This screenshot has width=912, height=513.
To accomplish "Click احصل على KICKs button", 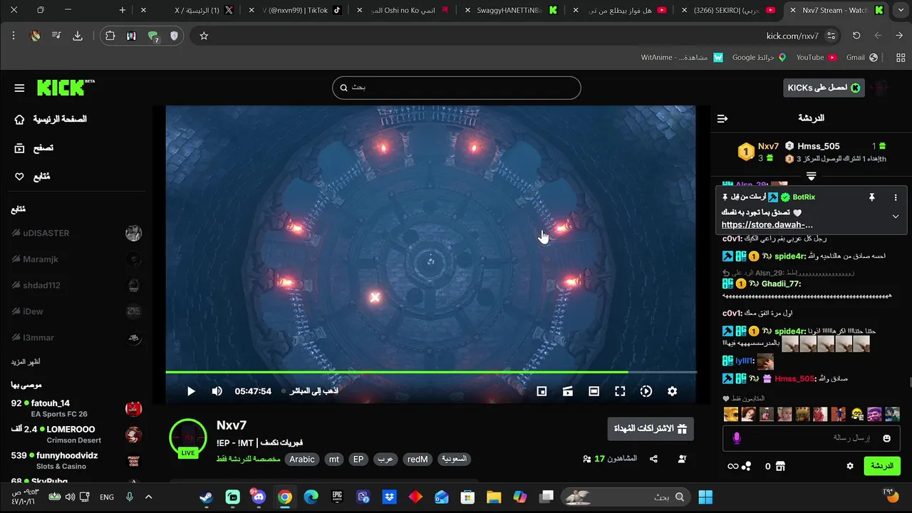I will [823, 88].
